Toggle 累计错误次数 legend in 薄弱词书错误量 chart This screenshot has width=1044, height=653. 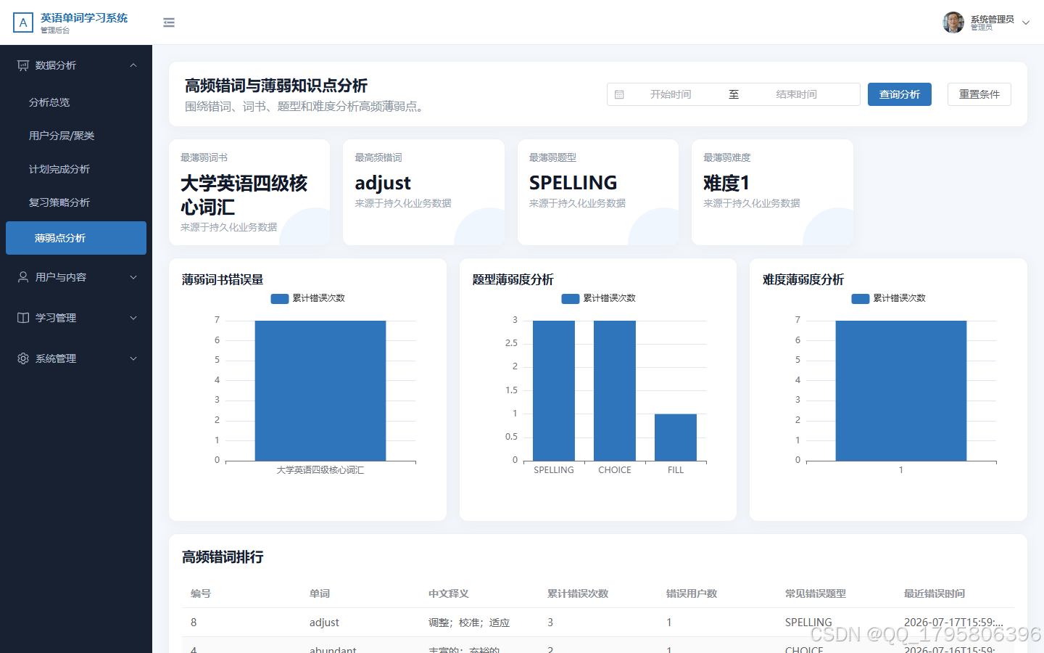click(308, 298)
